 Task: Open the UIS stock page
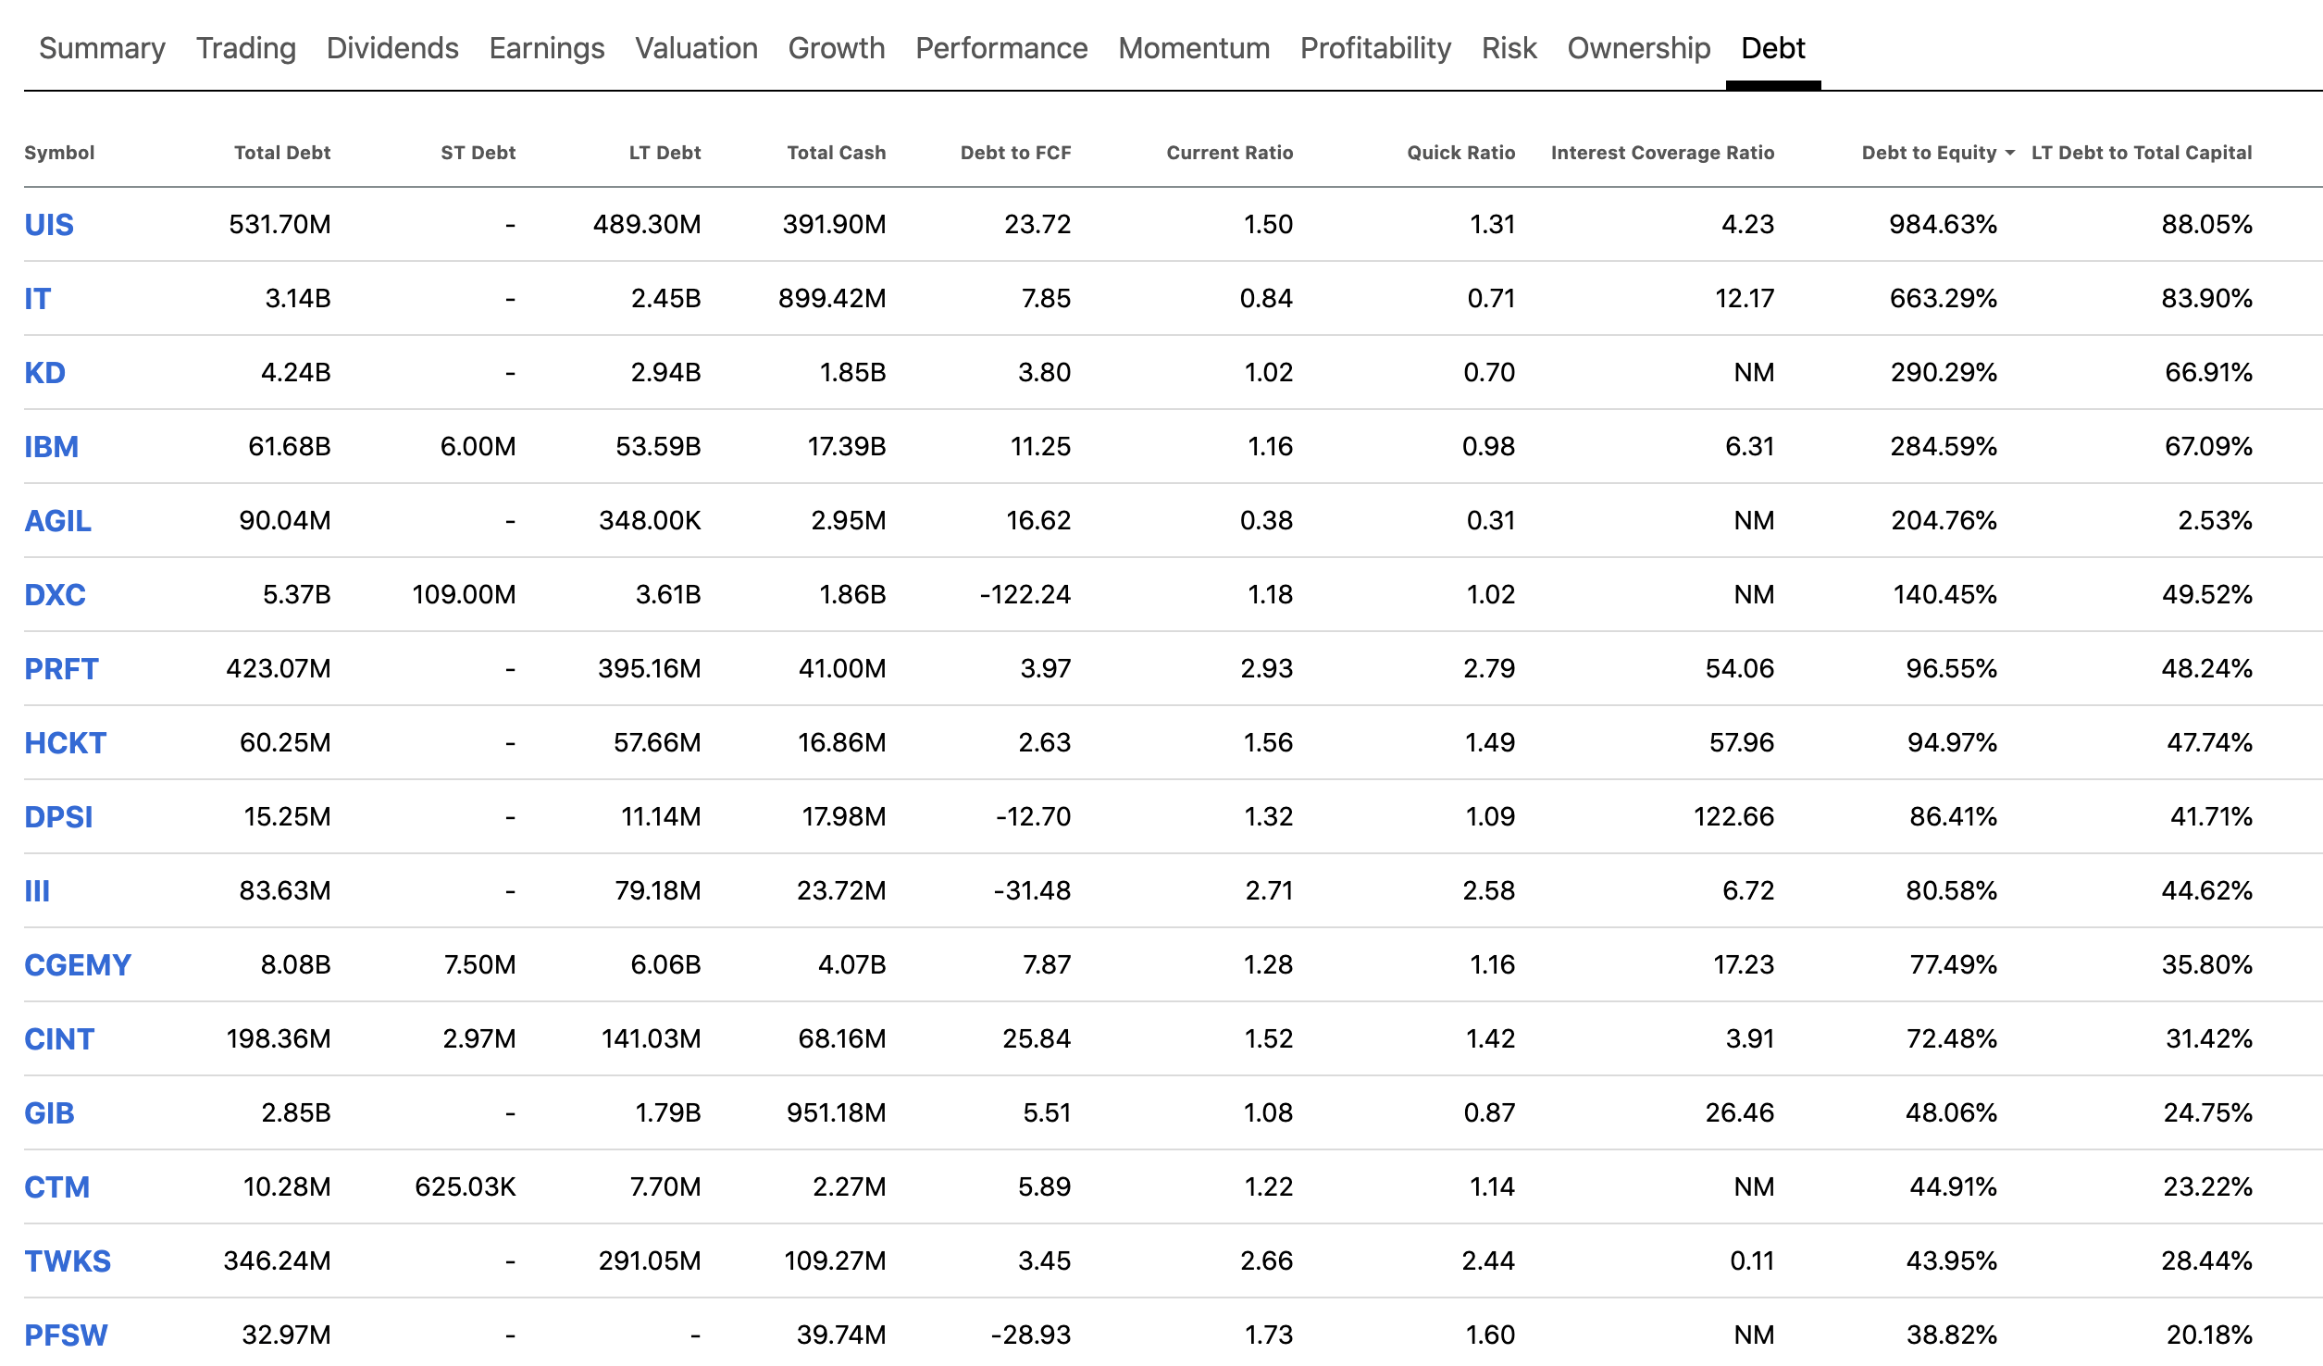50,223
